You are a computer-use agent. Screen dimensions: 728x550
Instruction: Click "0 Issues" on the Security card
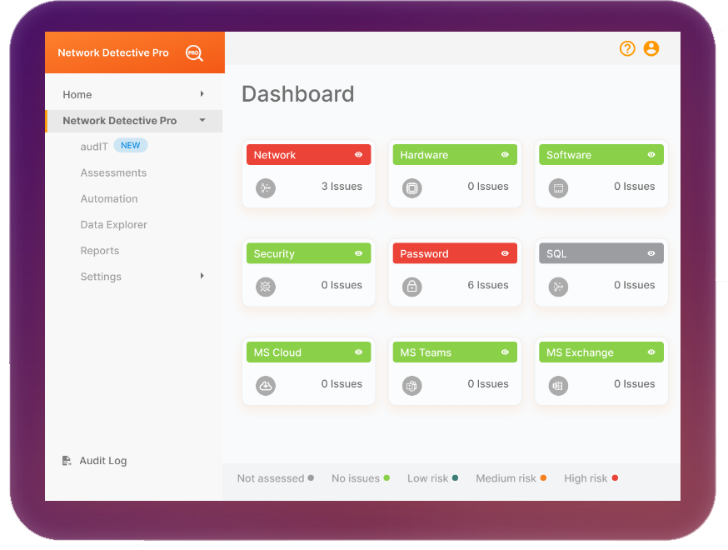(342, 285)
